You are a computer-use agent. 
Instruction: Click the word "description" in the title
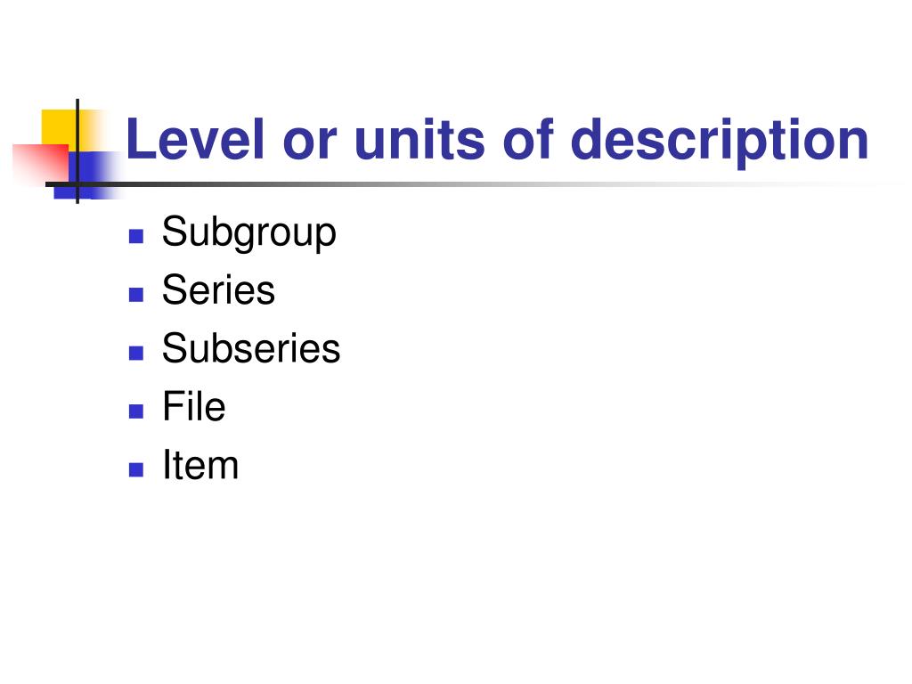[720, 142]
